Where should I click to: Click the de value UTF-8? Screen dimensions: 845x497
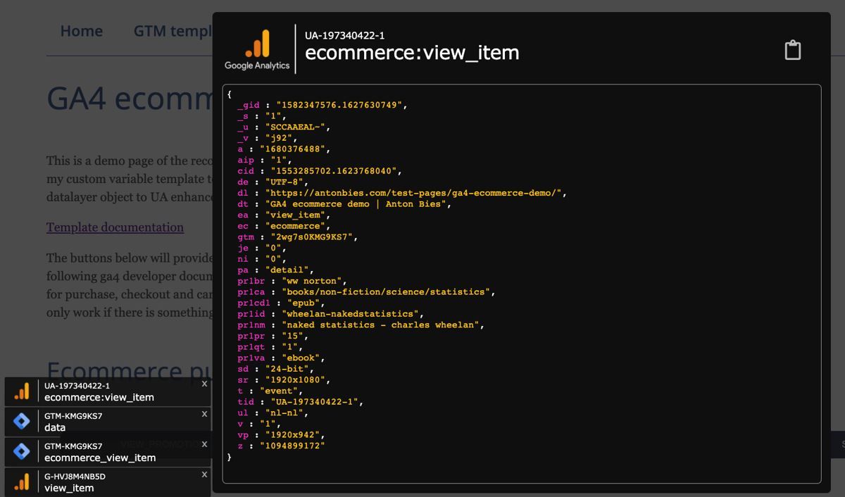pyautogui.click(x=284, y=182)
